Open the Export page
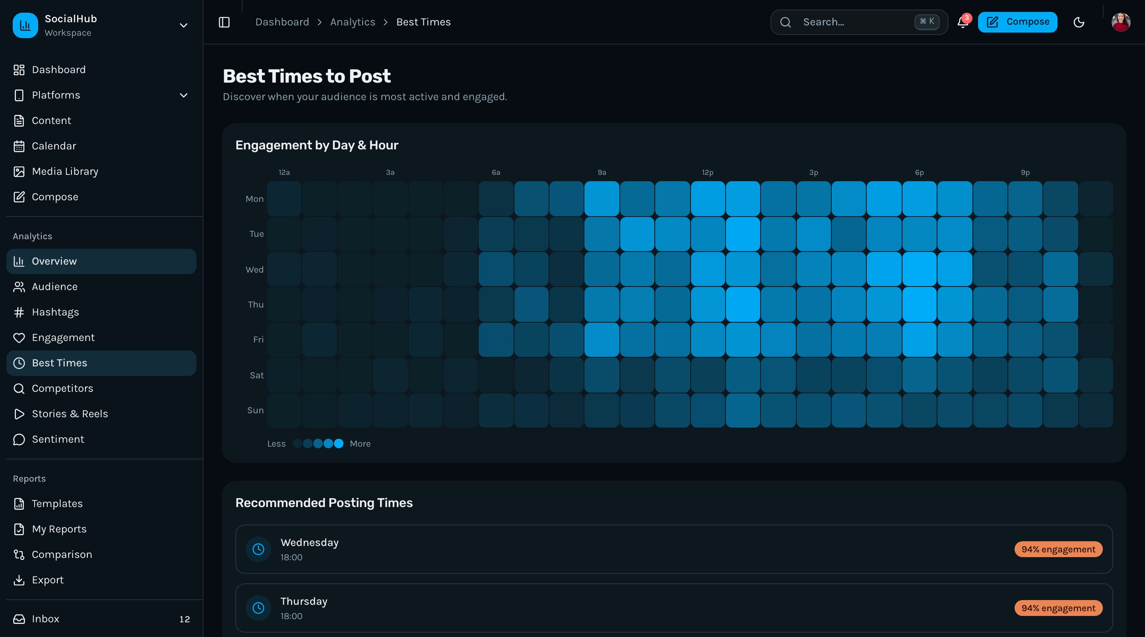This screenshot has height=637, width=1145. point(101,580)
